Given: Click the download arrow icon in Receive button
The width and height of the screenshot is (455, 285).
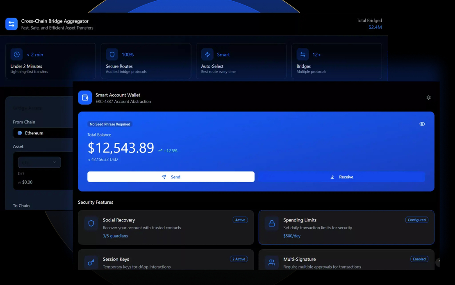Looking at the screenshot, I should pyautogui.click(x=332, y=177).
